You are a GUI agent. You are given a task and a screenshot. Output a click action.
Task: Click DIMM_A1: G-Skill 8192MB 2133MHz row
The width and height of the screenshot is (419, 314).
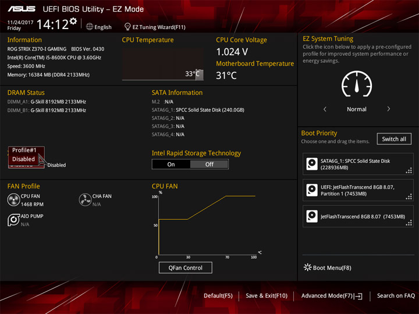click(x=47, y=101)
